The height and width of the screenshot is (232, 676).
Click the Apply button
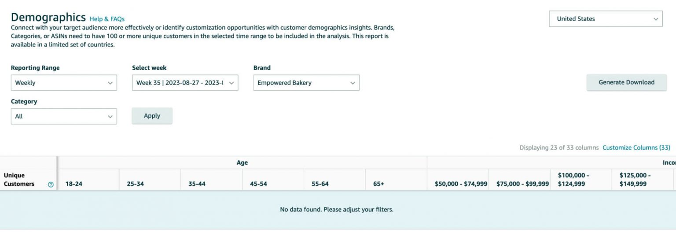coord(152,116)
